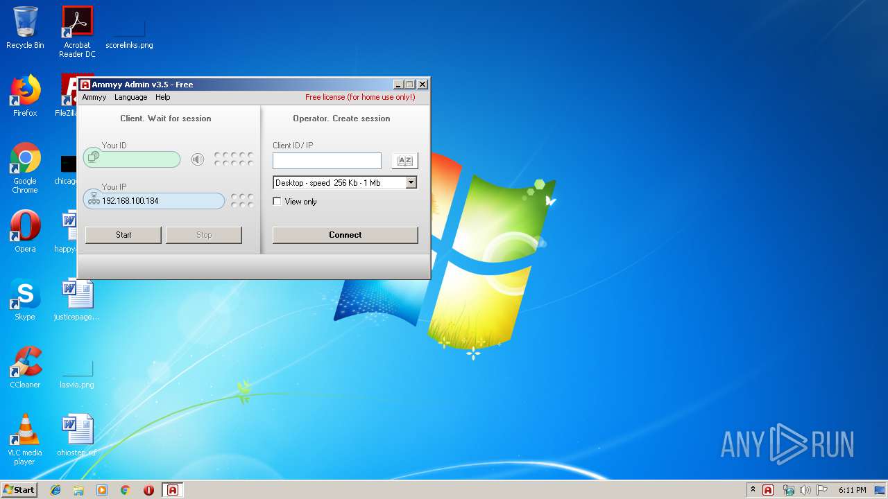Open Opera from the taskbar
Viewport: 888px width, 499px height.
click(x=148, y=490)
